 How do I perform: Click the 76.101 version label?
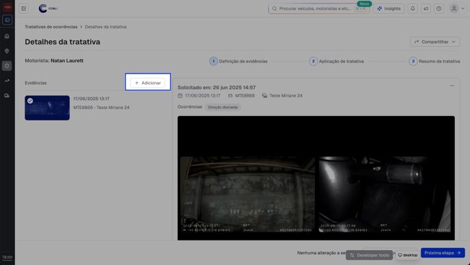[8, 258]
